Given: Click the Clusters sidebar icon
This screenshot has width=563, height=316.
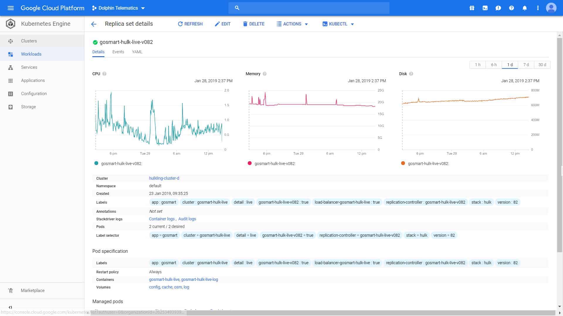Looking at the screenshot, I should tap(11, 41).
